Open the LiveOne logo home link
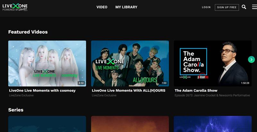 click(x=15, y=7)
